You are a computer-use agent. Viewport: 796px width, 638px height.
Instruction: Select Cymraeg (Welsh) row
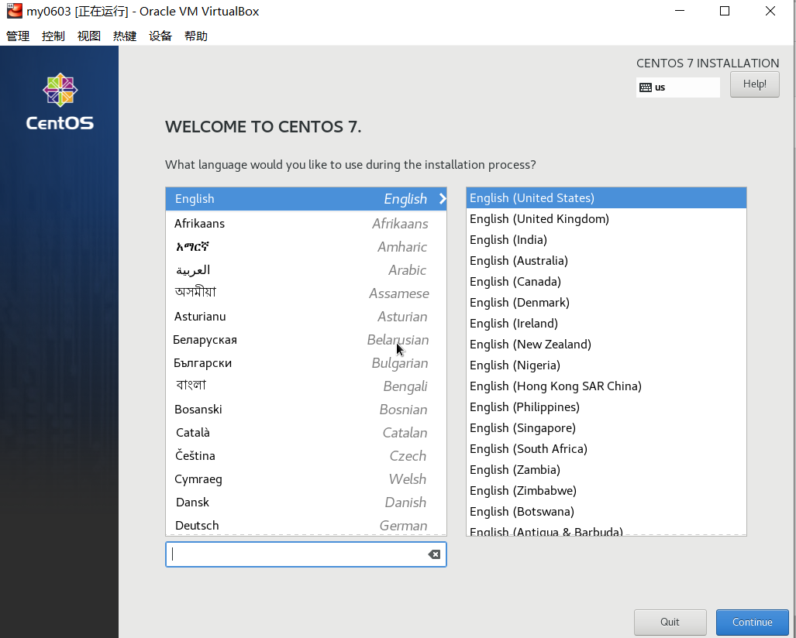[306, 479]
